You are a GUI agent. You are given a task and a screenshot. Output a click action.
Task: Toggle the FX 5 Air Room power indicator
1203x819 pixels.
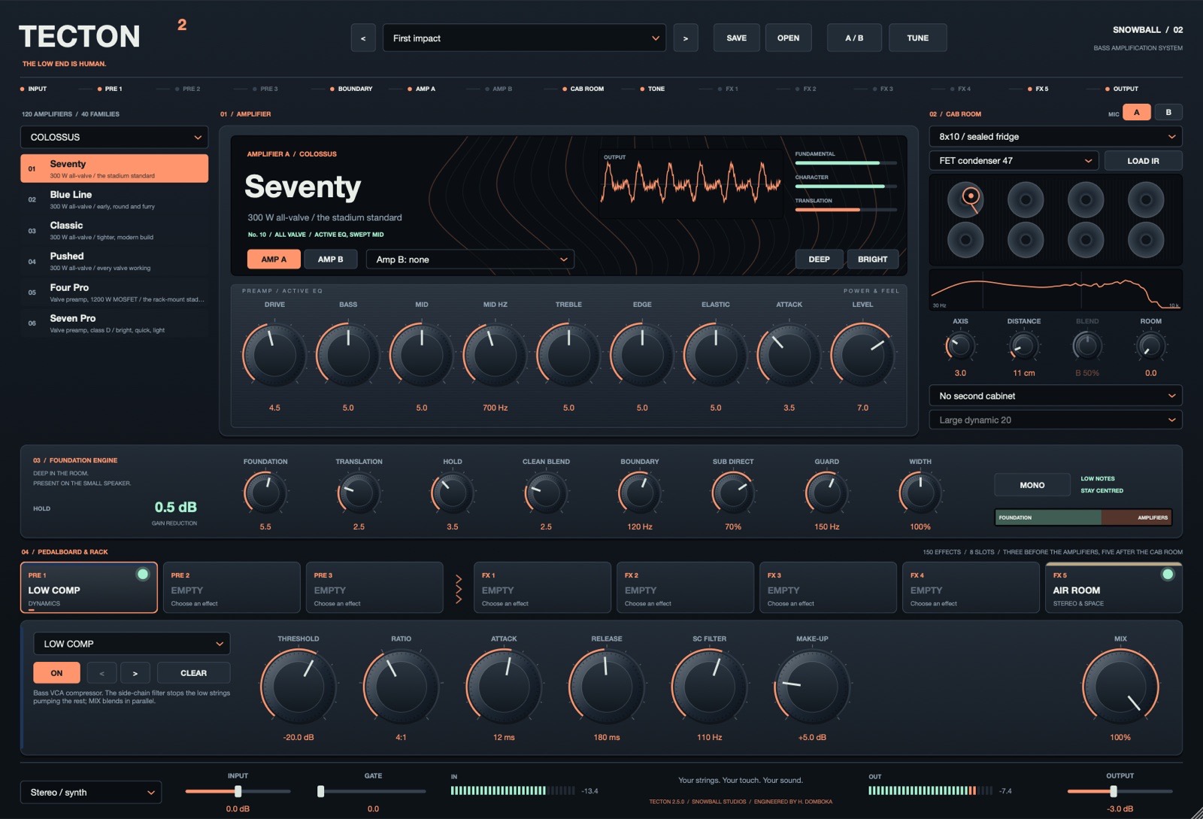[1167, 575]
